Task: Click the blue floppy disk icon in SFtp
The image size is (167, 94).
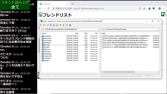Action: coord(54,25)
